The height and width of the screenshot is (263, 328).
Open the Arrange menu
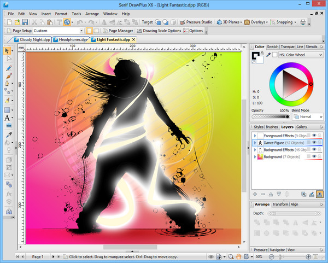92,13
